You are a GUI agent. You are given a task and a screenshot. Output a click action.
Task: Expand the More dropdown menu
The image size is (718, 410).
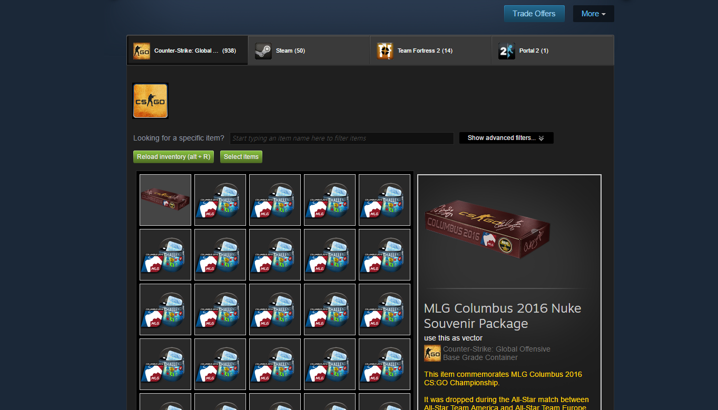point(593,14)
